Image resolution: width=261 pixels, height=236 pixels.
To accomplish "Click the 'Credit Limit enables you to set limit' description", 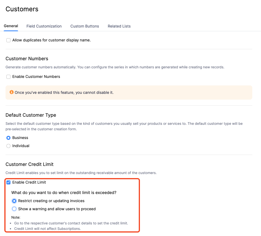I will [81, 173].
